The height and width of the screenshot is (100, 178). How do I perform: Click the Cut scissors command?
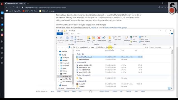(77, 37)
